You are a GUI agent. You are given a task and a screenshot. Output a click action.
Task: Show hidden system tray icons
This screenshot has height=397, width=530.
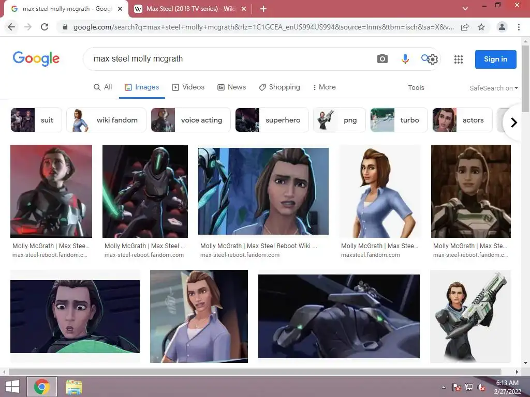[x=444, y=387]
